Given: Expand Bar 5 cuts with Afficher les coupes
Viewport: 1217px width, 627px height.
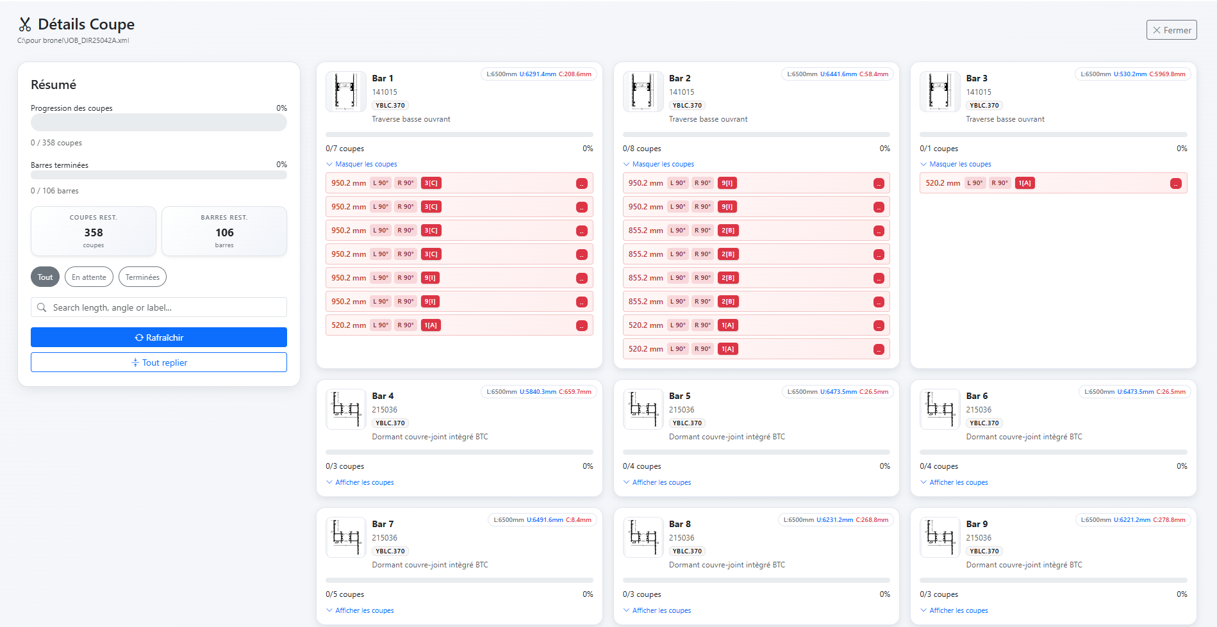Looking at the screenshot, I should coord(661,482).
